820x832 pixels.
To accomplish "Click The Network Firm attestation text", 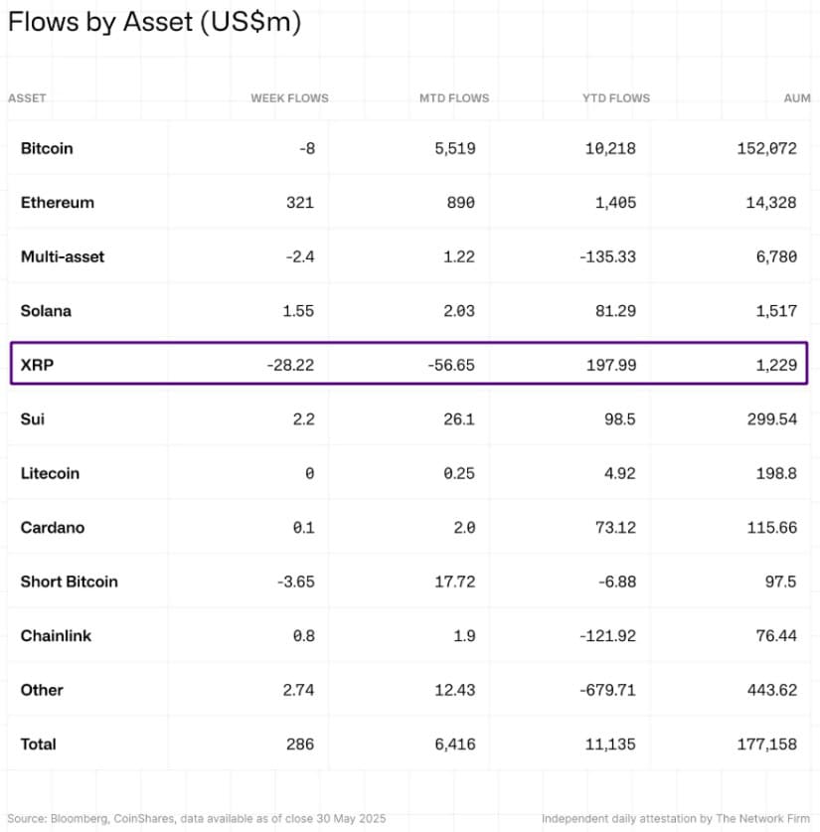I will click(676, 818).
